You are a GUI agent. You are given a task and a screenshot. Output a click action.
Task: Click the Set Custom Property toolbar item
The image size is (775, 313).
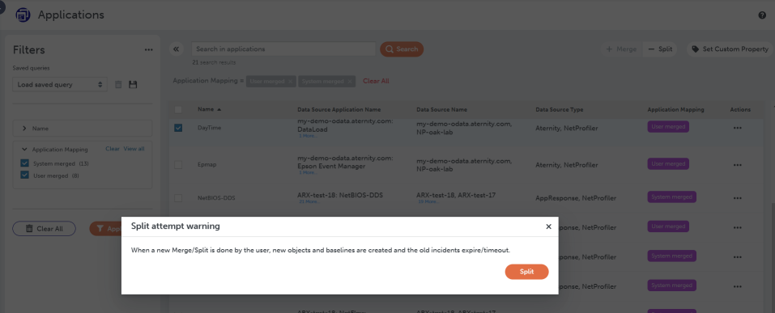tap(730, 49)
